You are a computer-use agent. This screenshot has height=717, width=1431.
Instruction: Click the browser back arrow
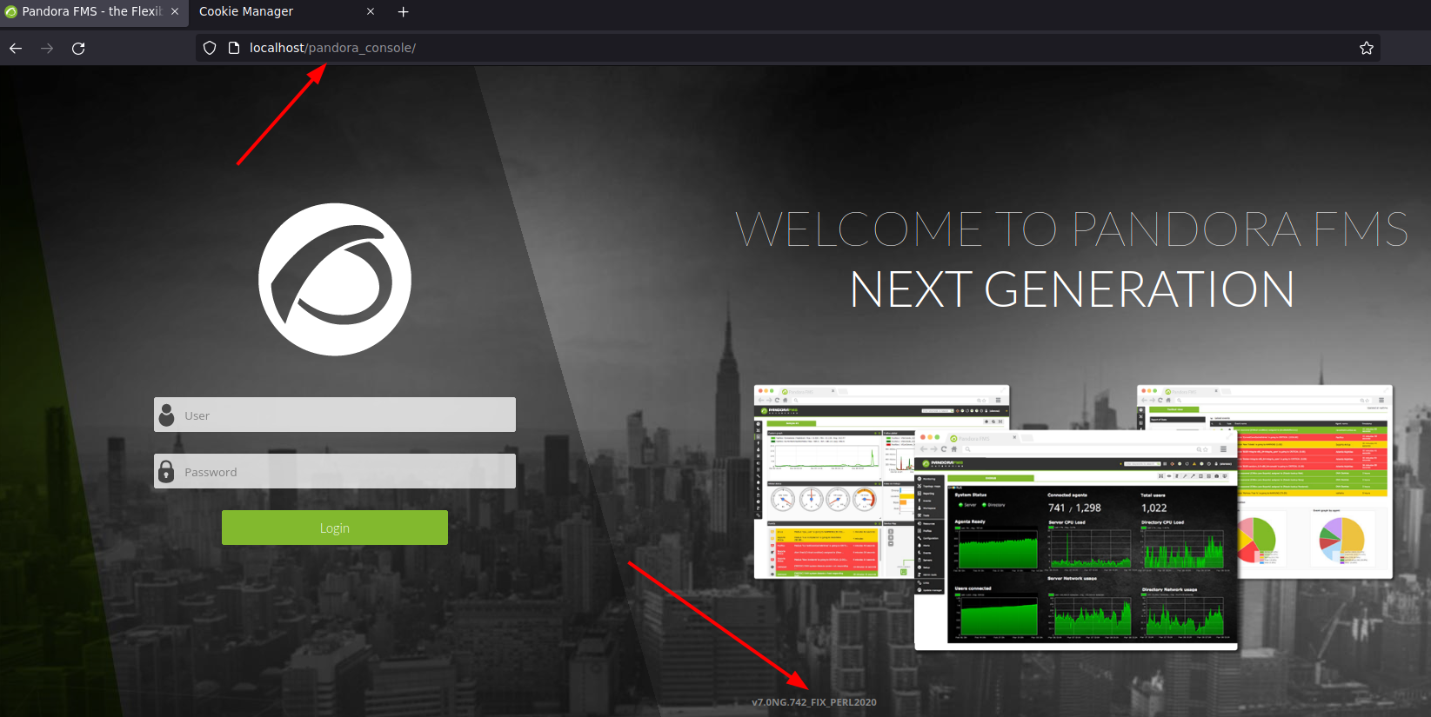[x=16, y=48]
